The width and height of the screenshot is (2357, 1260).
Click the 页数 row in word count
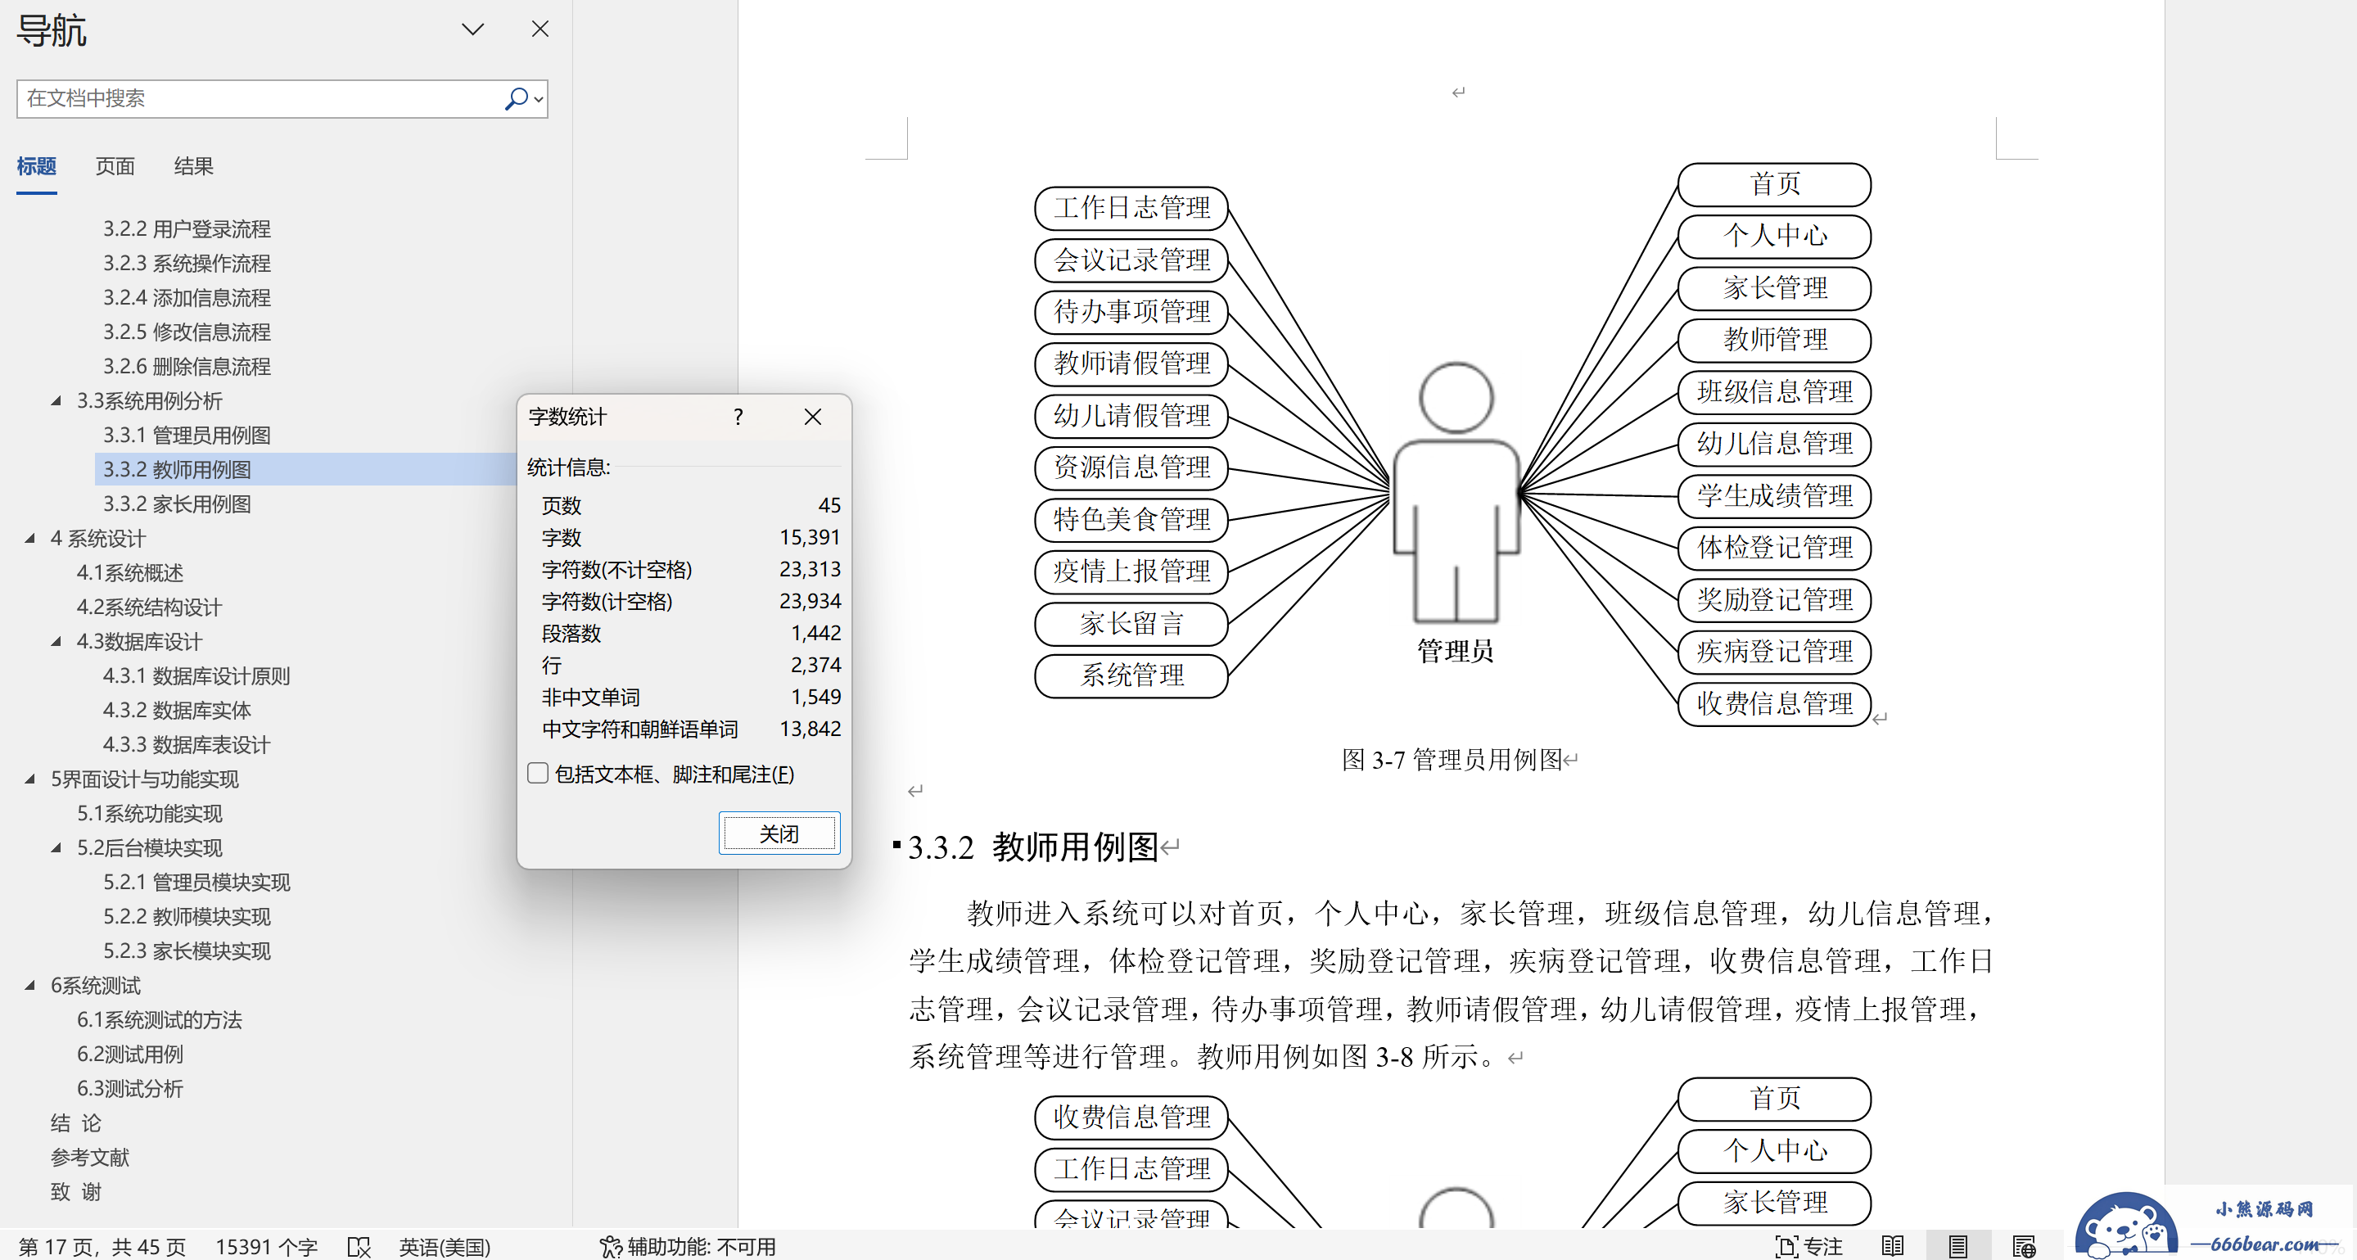[x=691, y=505]
